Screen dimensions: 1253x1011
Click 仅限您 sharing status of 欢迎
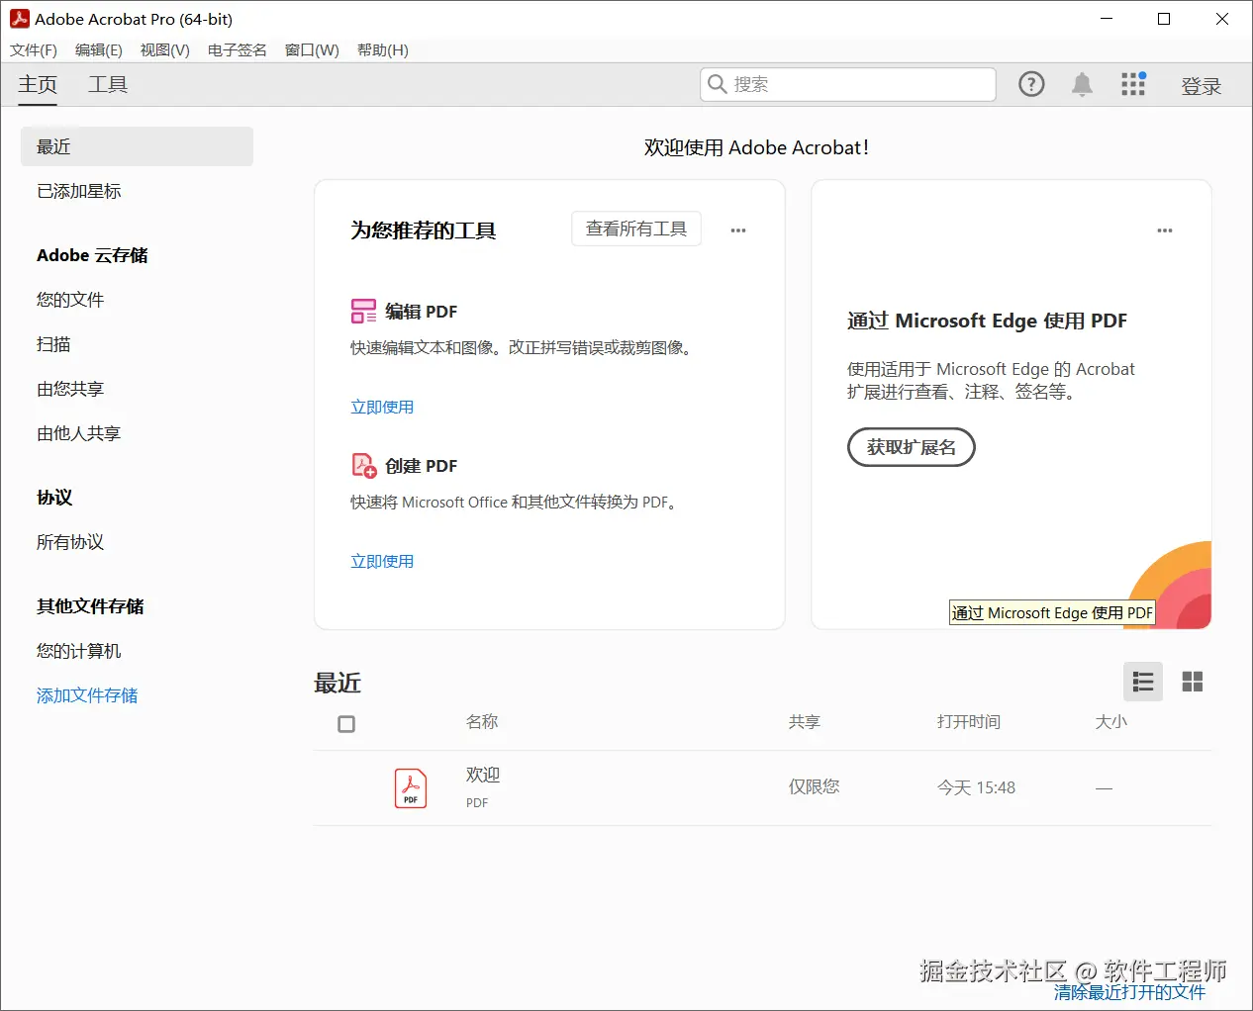pyautogui.click(x=814, y=786)
